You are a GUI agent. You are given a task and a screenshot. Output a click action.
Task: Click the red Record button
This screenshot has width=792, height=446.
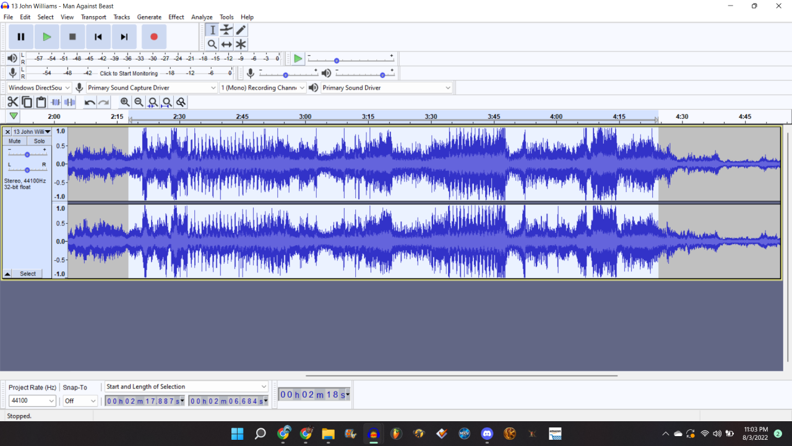154,37
